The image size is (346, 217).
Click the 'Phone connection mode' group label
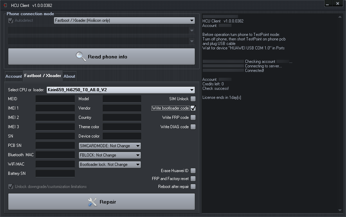pos(30,14)
